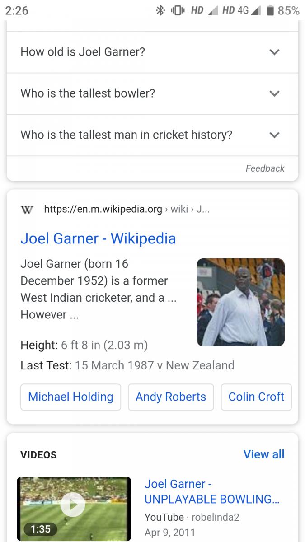Tap the vibrate mode status icon
Viewport: 305px width, 542px height.
coord(178,10)
